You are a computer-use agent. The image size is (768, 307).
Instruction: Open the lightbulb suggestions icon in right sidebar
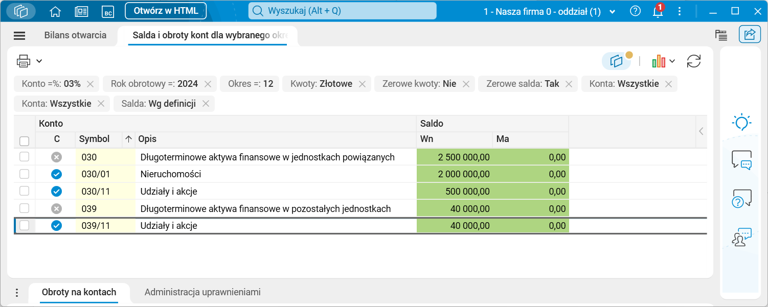coord(741,123)
